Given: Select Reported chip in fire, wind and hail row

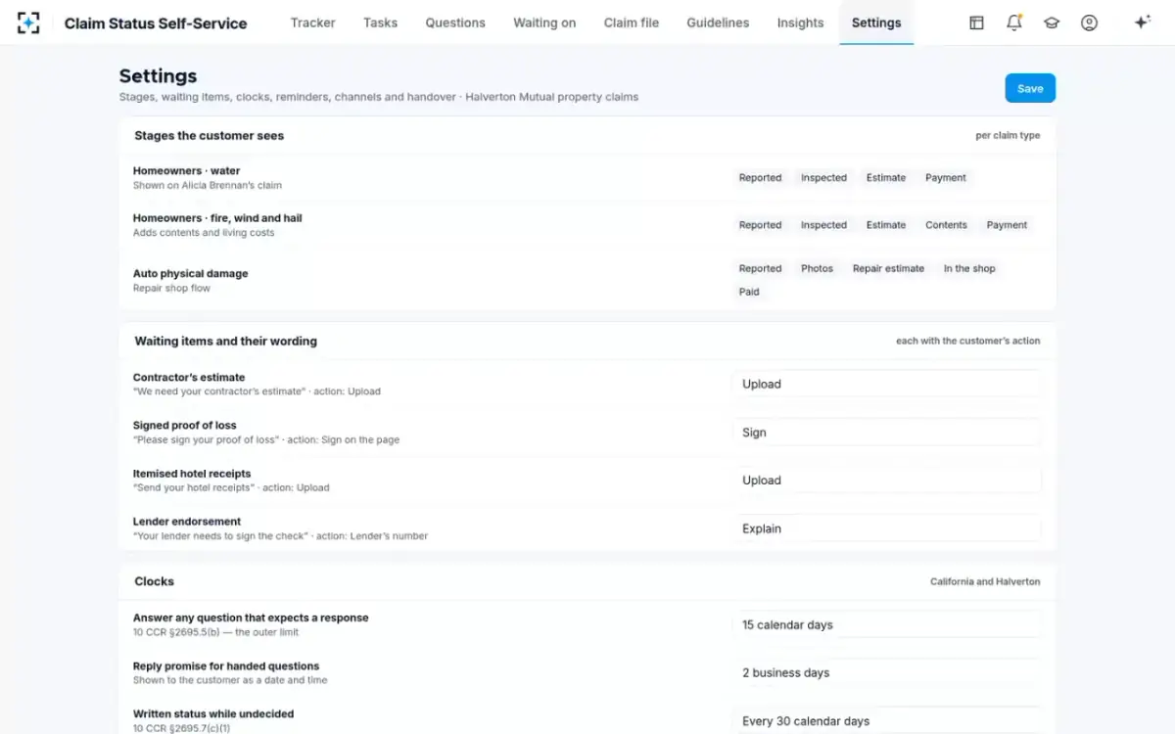Looking at the screenshot, I should click(x=760, y=225).
